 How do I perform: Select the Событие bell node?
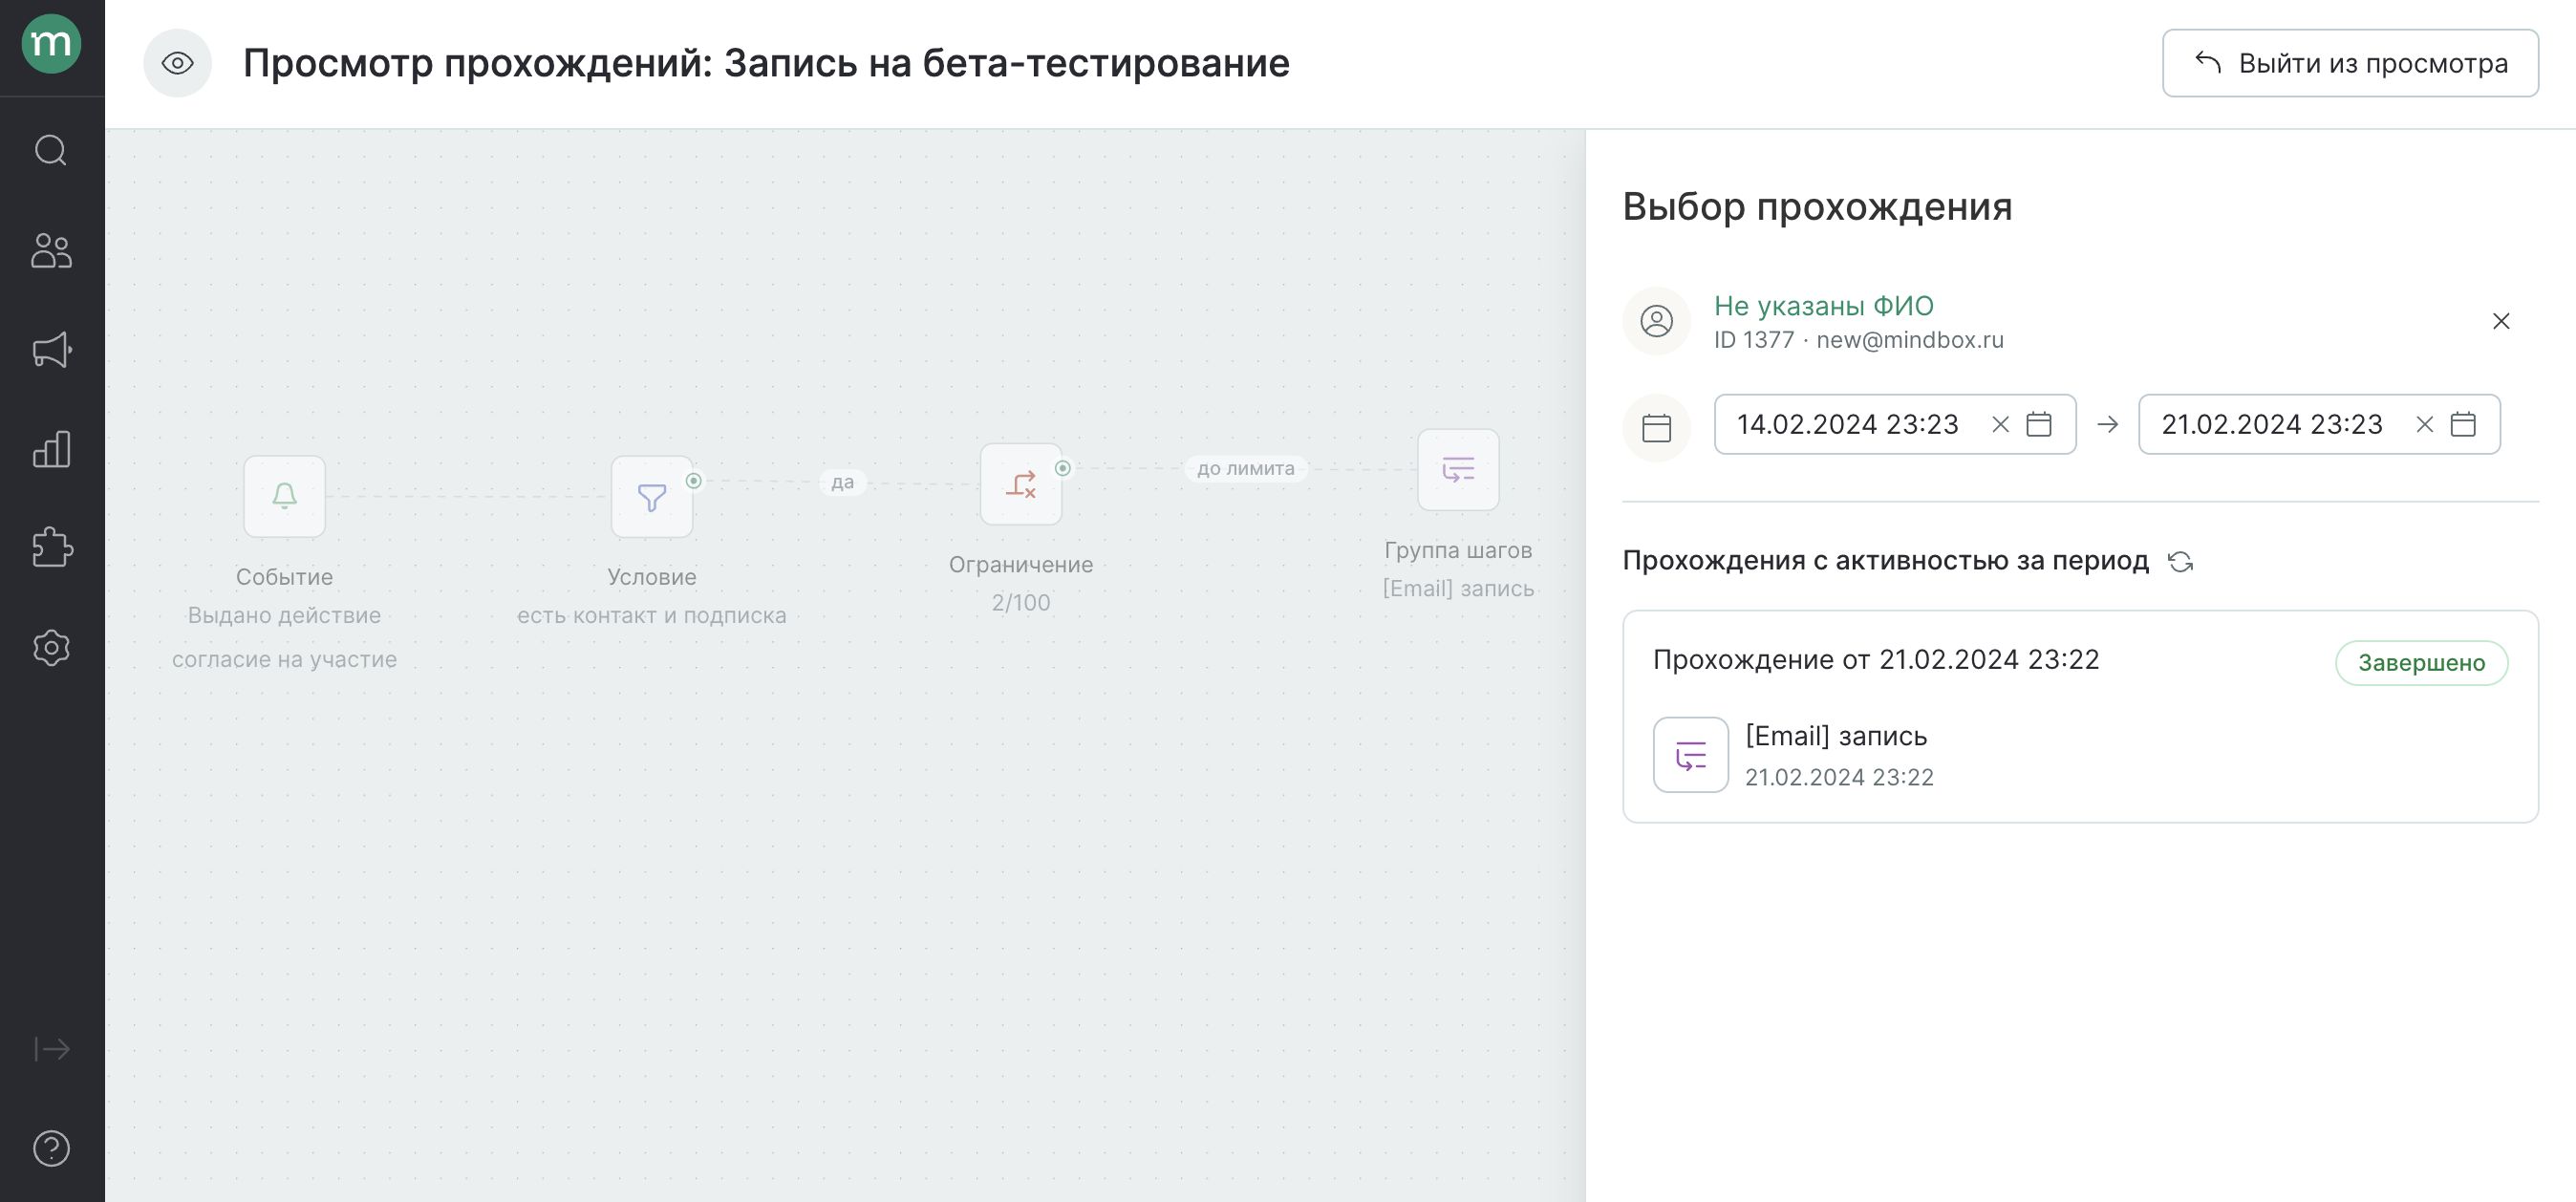click(x=284, y=497)
